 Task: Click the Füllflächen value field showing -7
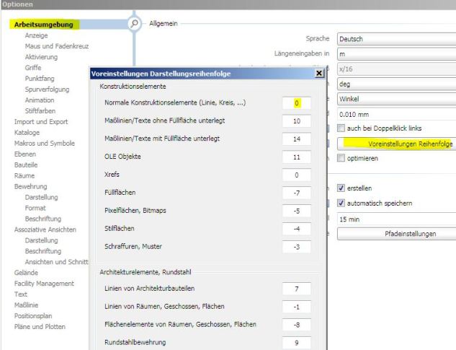[296, 193]
